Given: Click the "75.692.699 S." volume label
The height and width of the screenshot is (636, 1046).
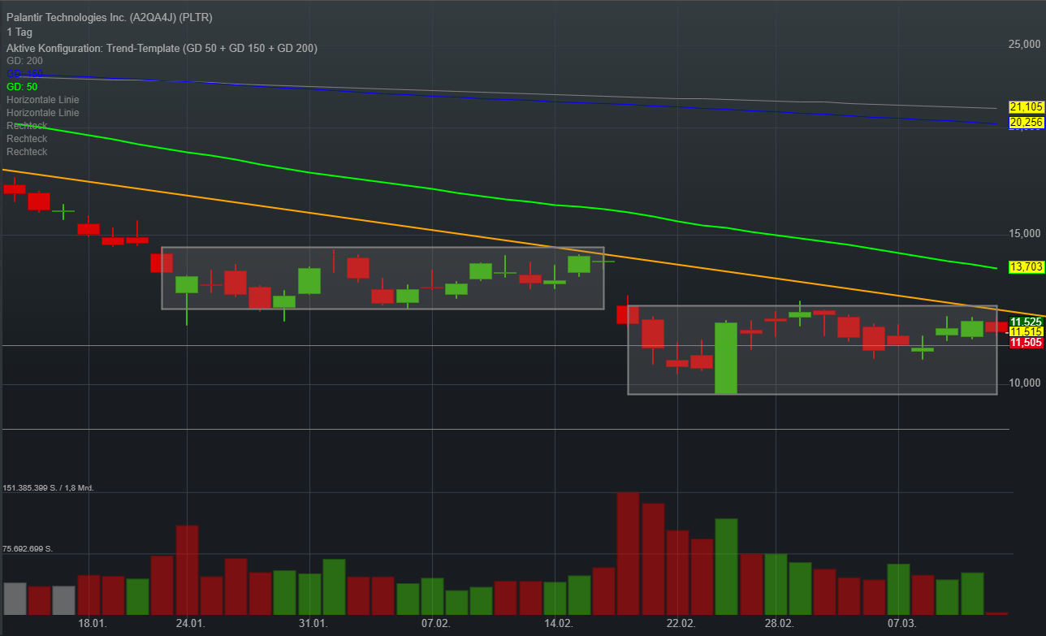Looking at the screenshot, I should point(28,549).
